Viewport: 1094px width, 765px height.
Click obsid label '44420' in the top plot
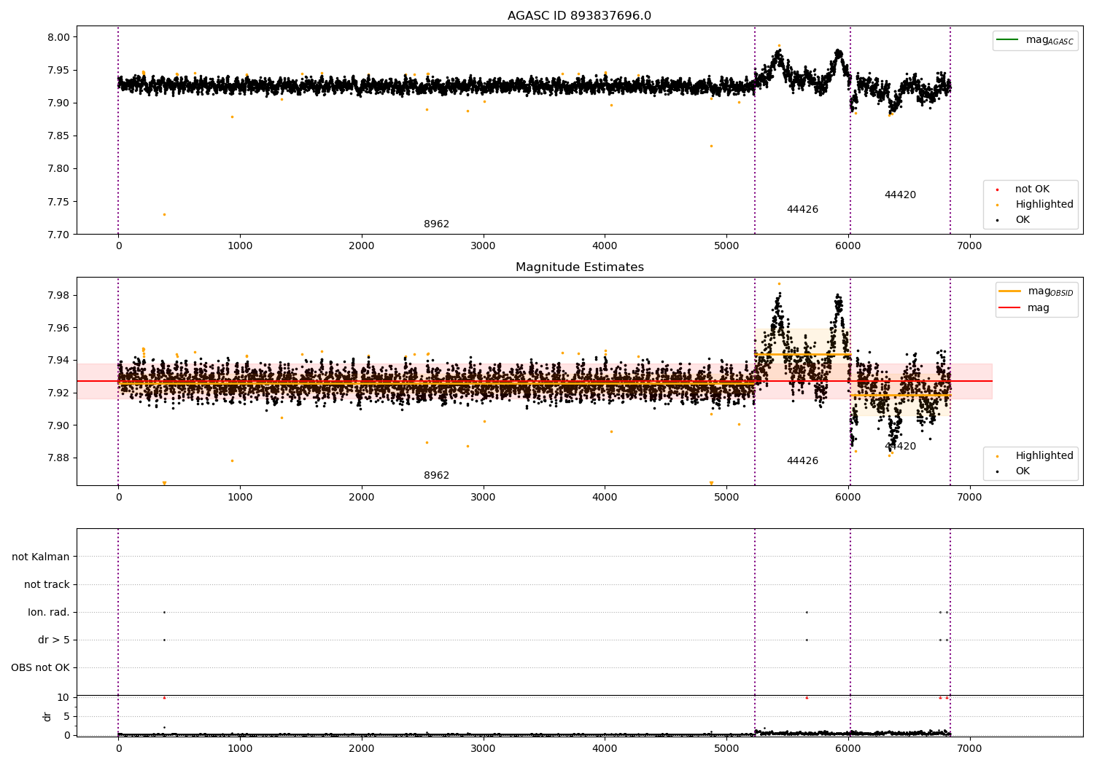(x=900, y=195)
